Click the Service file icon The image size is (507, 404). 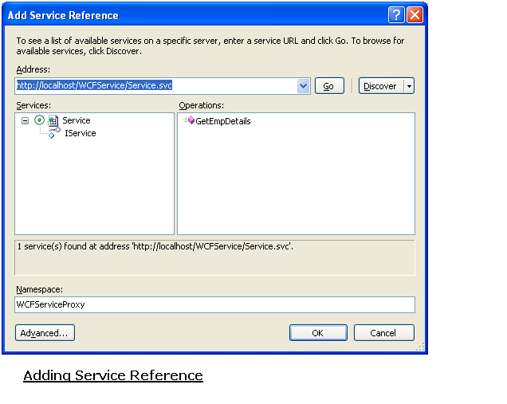click(53, 120)
